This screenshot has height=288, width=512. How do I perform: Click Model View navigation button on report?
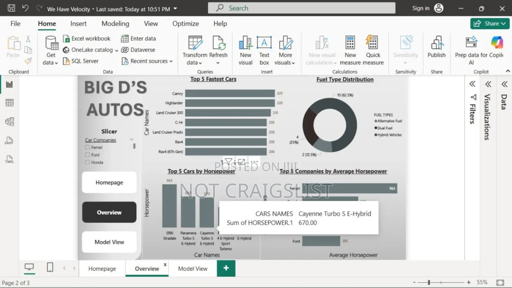click(x=109, y=242)
